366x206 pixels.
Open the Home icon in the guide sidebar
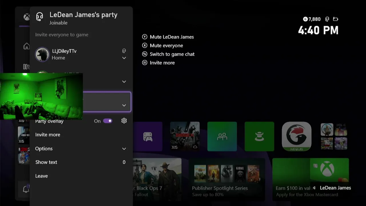[26, 46]
